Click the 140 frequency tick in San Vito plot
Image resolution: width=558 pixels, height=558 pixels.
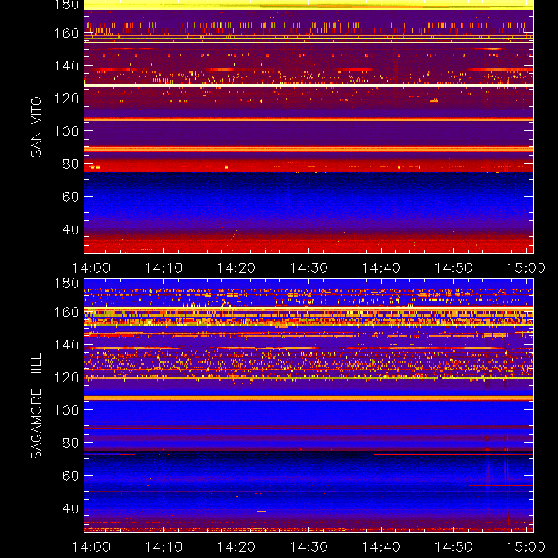tap(66, 66)
